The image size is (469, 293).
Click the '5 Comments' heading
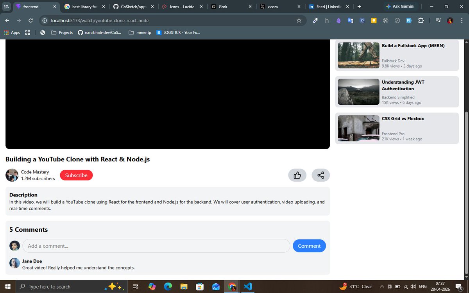[29, 230]
